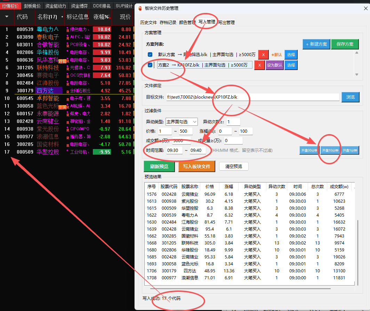Clear results with 清空预览
Image resolution: width=370 pixels, height=311 pixels.
[x=234, y=166]
